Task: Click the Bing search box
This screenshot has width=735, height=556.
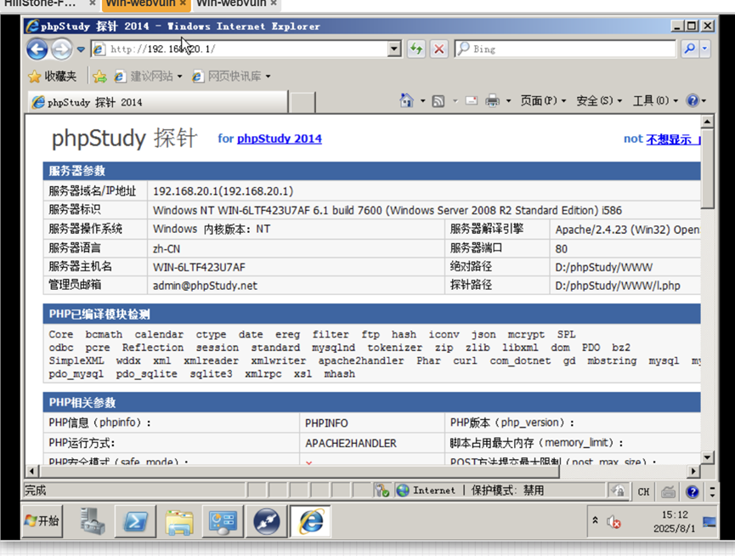Action: [565, 48]
